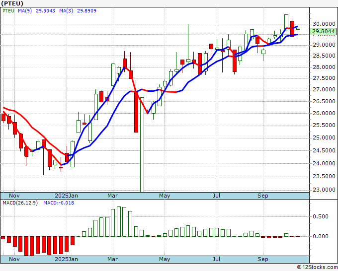Click the 12Stocks.com copyright text
This screenshot has height=271, width=338.
click(317, 268)
